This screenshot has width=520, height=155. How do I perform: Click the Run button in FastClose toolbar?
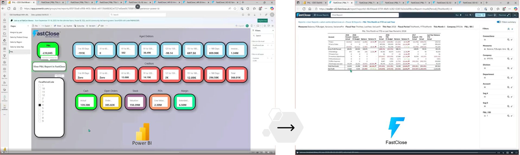point(459,15)
